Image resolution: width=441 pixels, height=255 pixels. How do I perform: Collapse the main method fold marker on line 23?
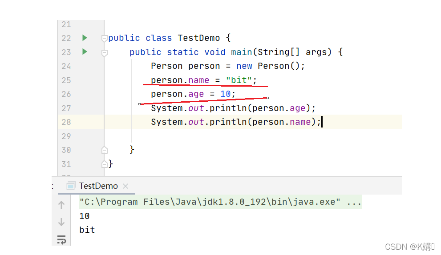click(x=104, y=52)
